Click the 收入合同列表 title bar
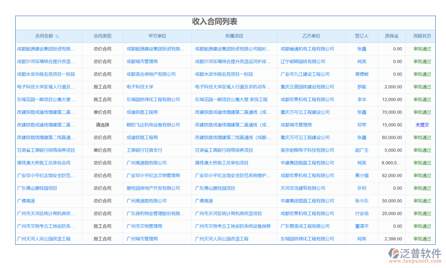The width and height of the screenshot is (446, 268). point(215,22)
